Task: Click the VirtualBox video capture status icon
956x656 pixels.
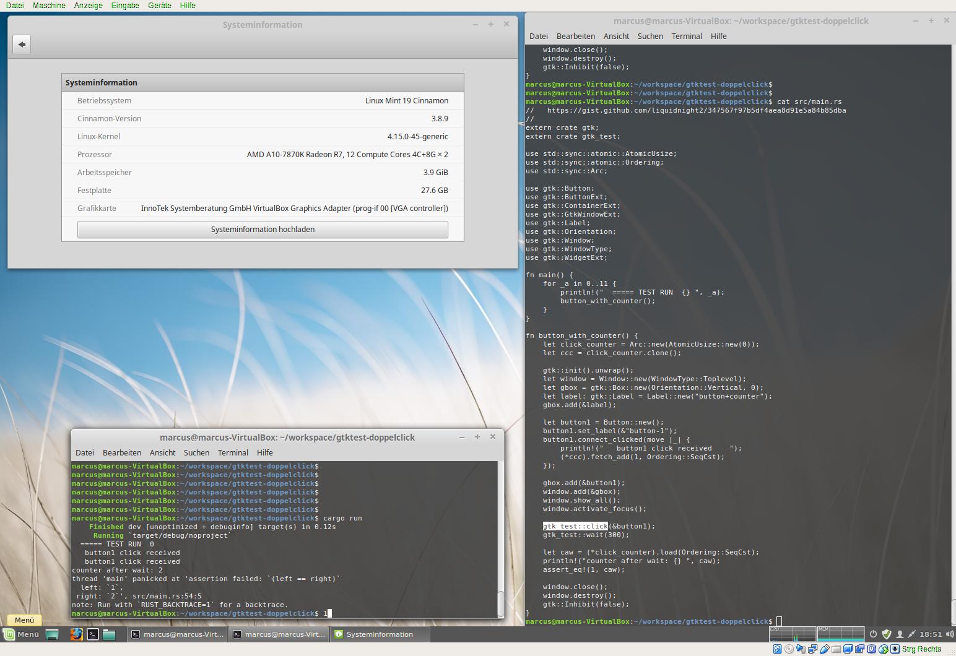Action: click(859, 649)
